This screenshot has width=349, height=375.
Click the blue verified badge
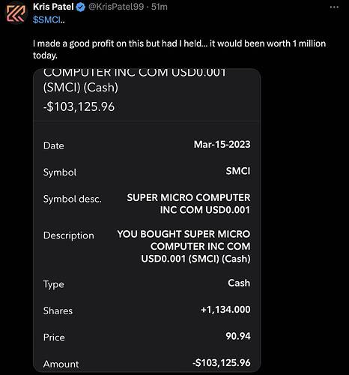tap(80, 7)
